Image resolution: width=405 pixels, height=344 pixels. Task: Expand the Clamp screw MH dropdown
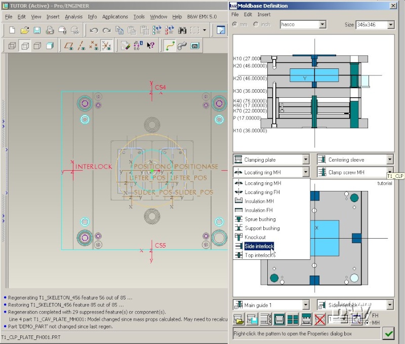[390, 171]
